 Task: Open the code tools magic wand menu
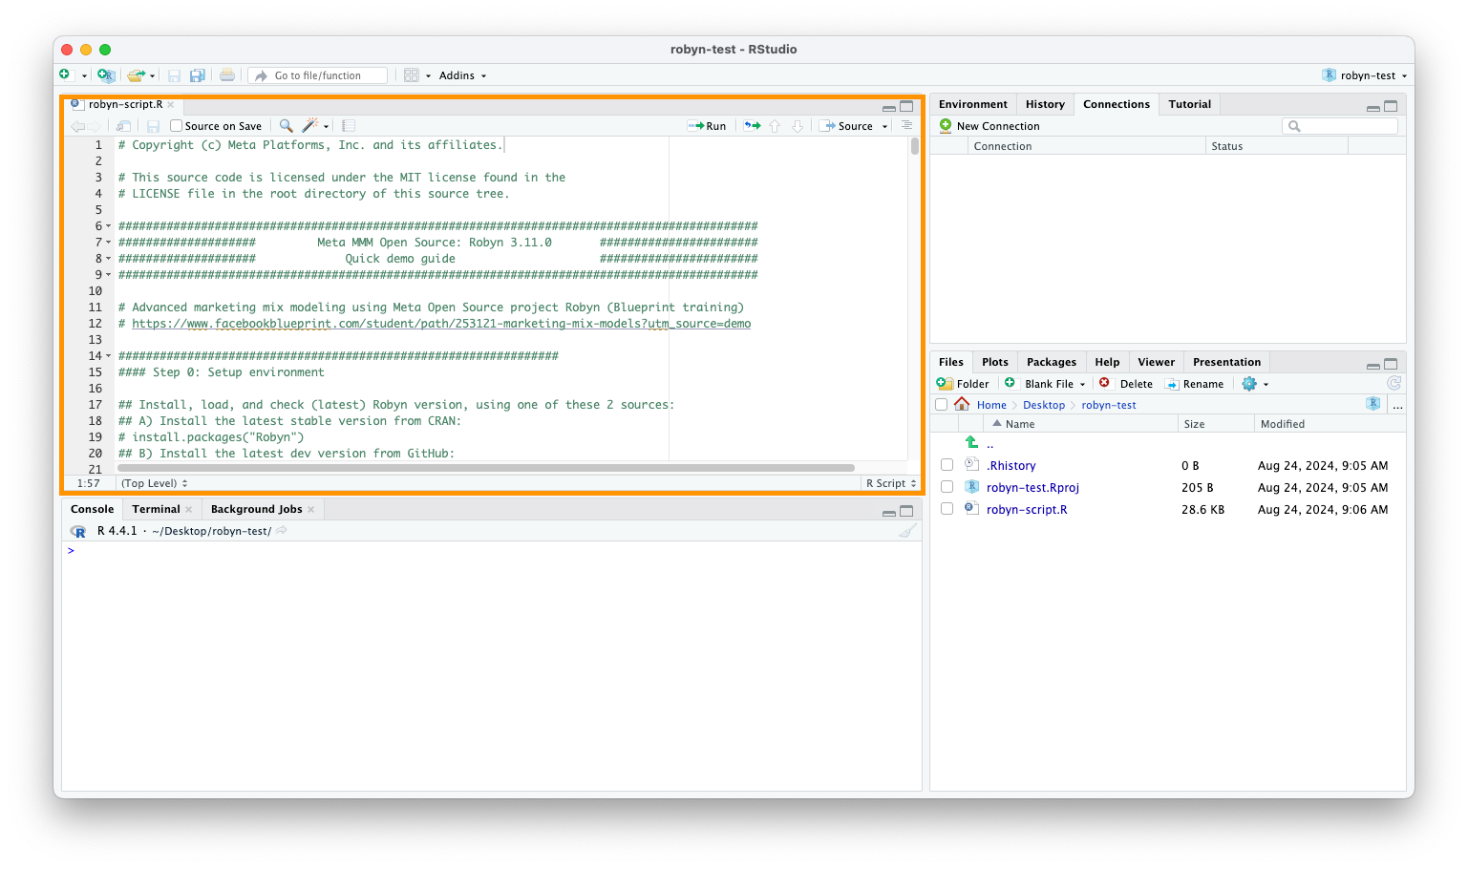point(310,125)
